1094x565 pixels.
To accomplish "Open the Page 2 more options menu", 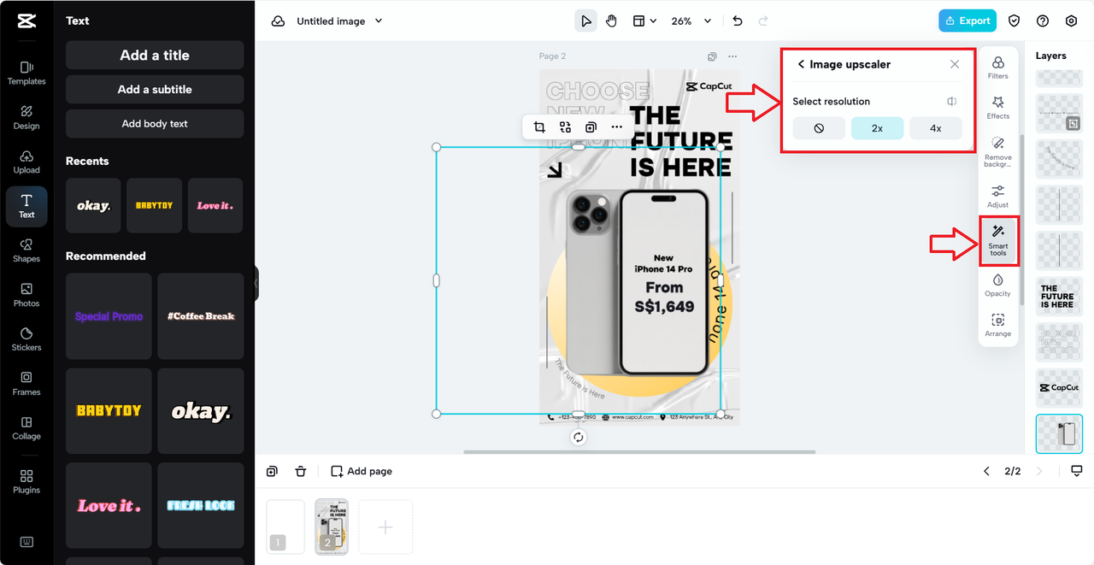I will [x=732, y=56].
